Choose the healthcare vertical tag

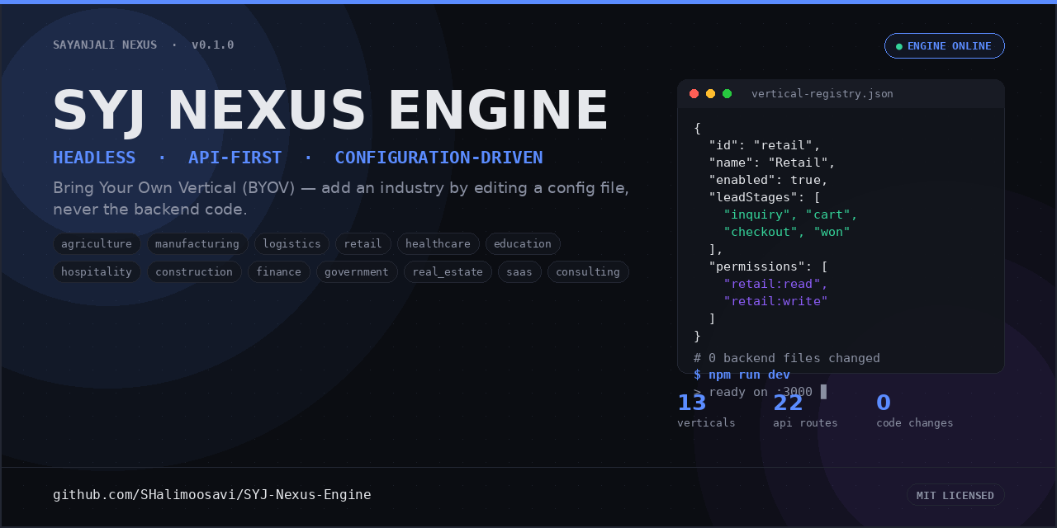click(438, 244)
